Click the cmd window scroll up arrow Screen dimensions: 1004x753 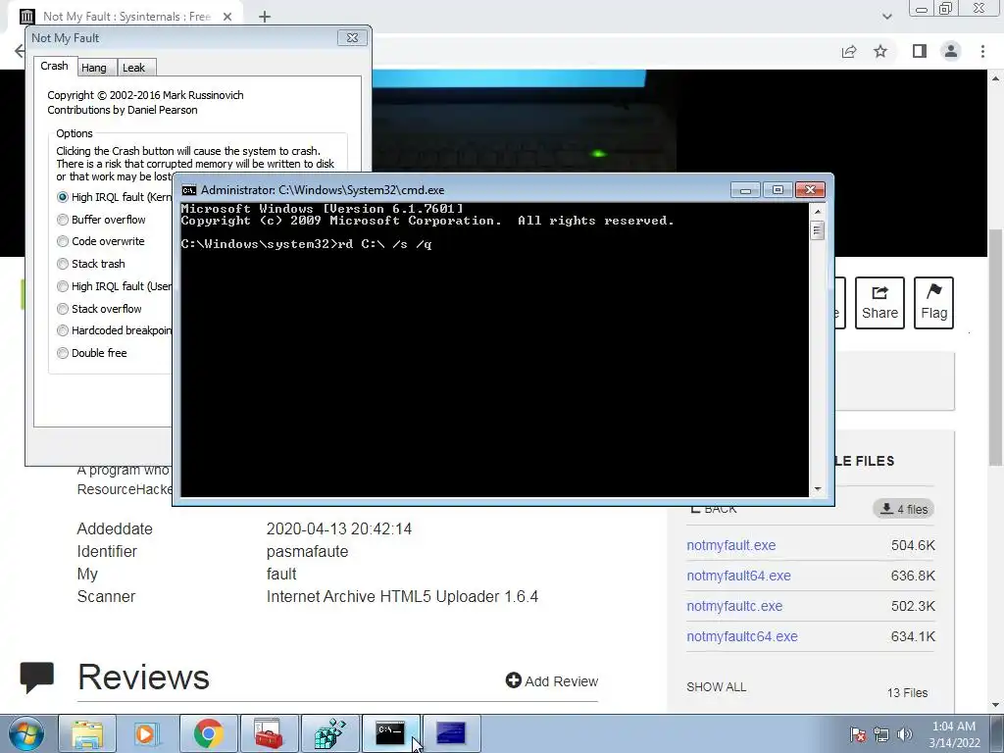(817, 212)
